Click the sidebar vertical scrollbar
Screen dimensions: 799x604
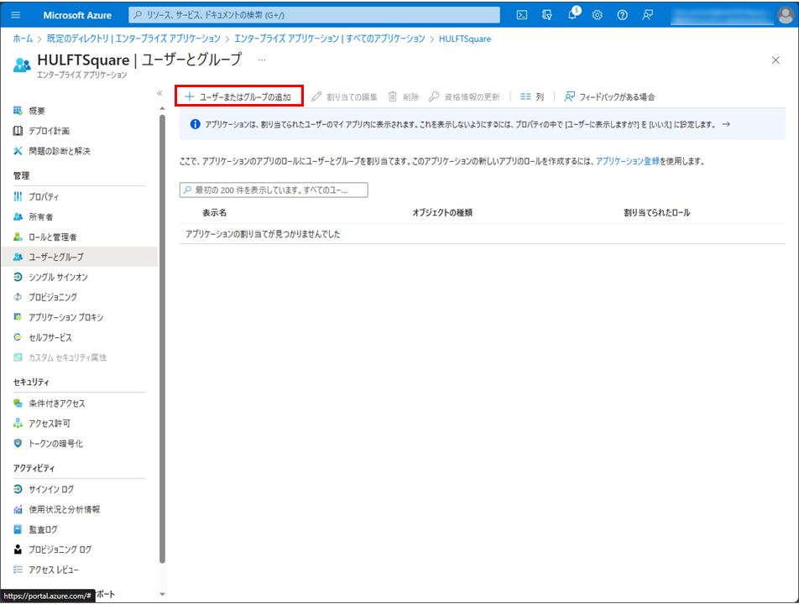pyautogui.click(x=163, y=336)
